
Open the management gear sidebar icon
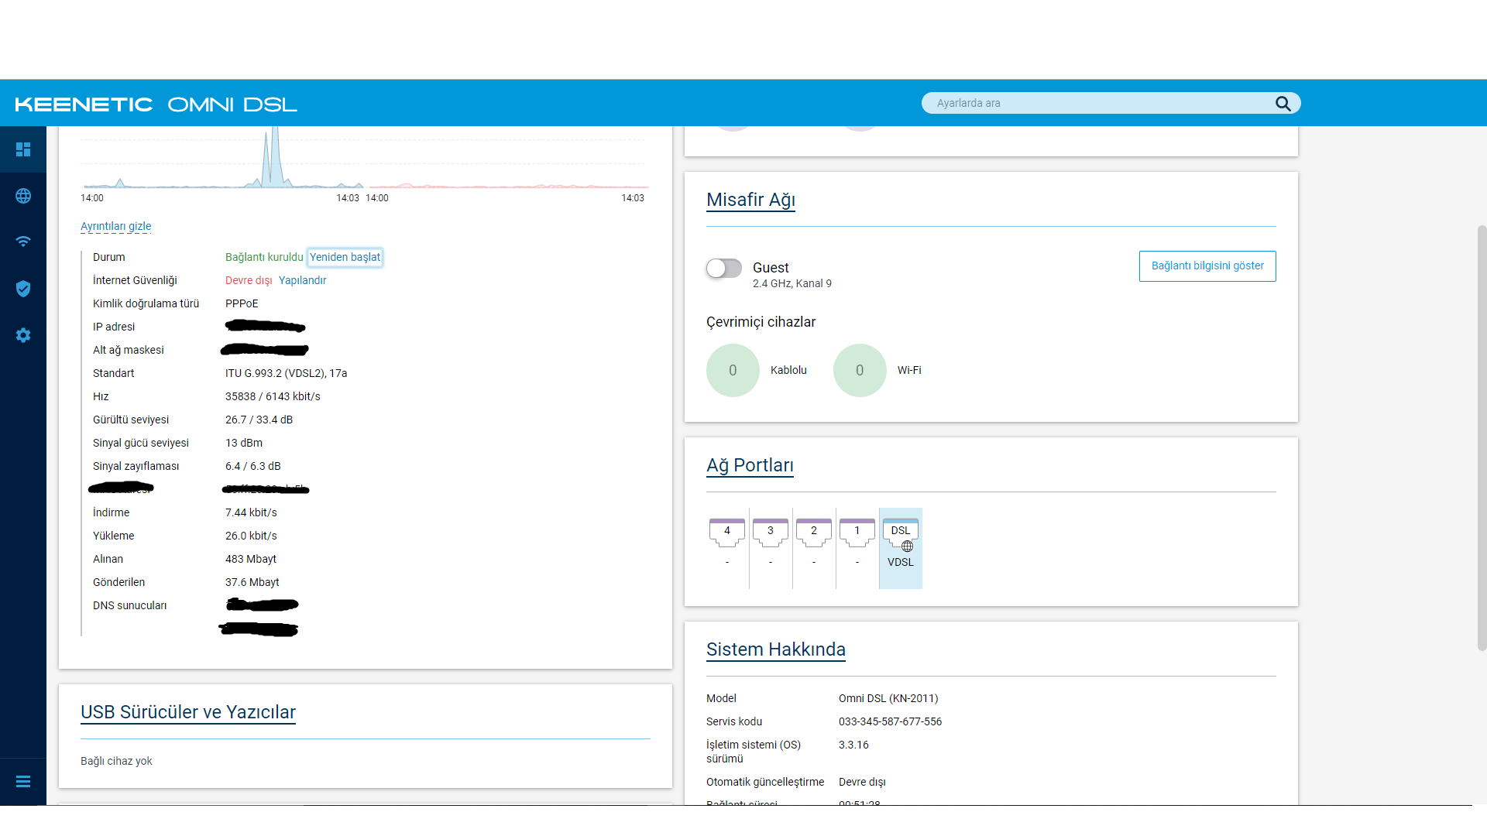23,335
